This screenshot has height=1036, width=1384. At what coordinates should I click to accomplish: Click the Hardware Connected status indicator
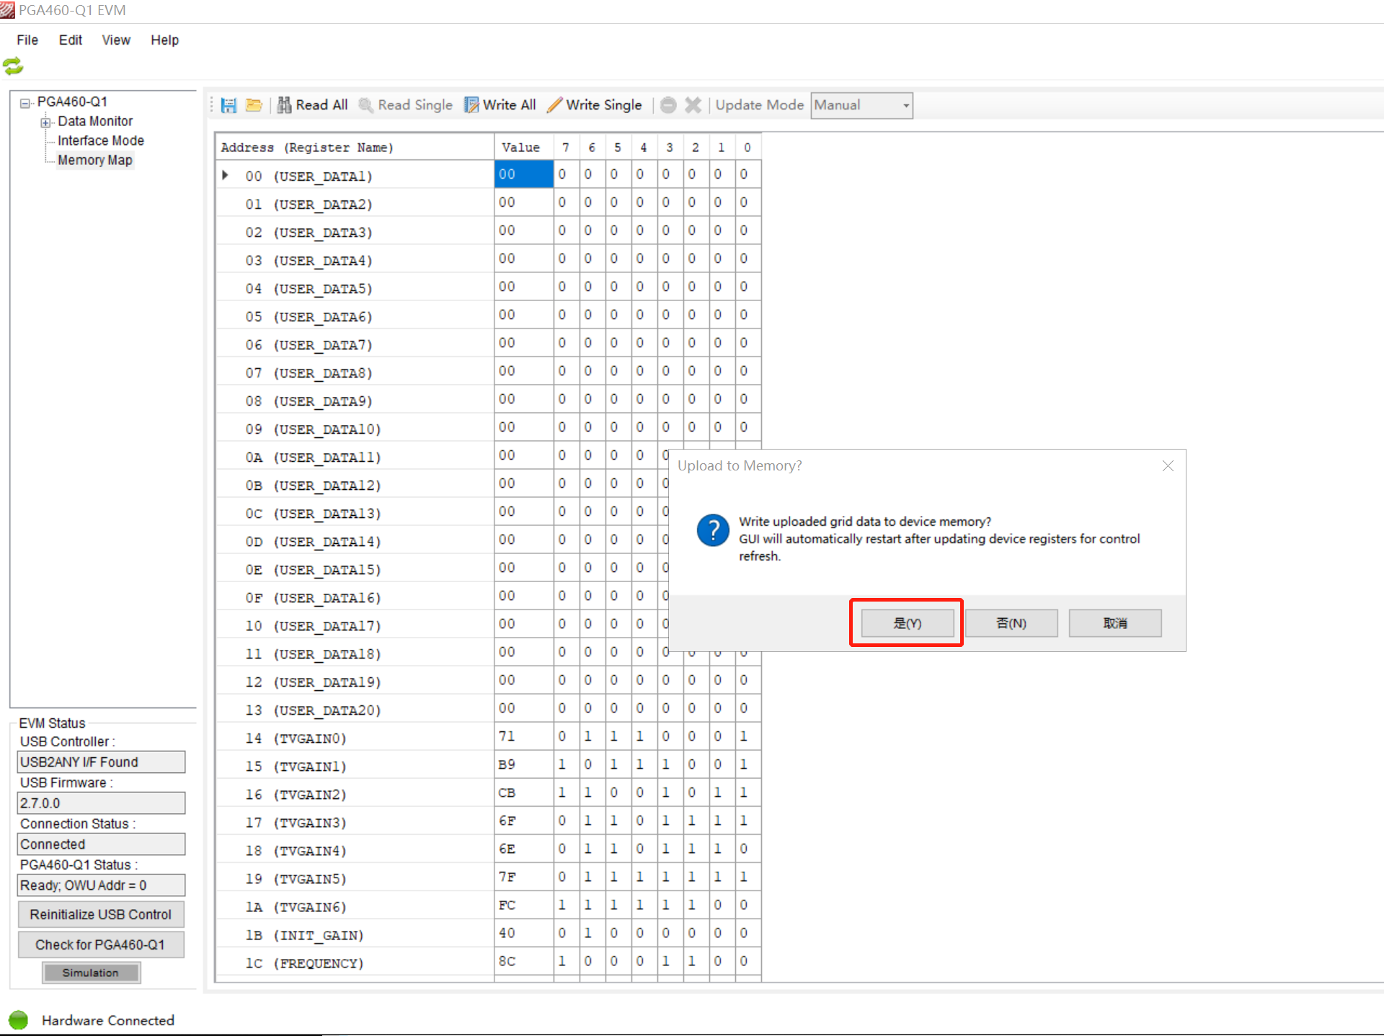pyautogui.click(x=19, y=1019)
